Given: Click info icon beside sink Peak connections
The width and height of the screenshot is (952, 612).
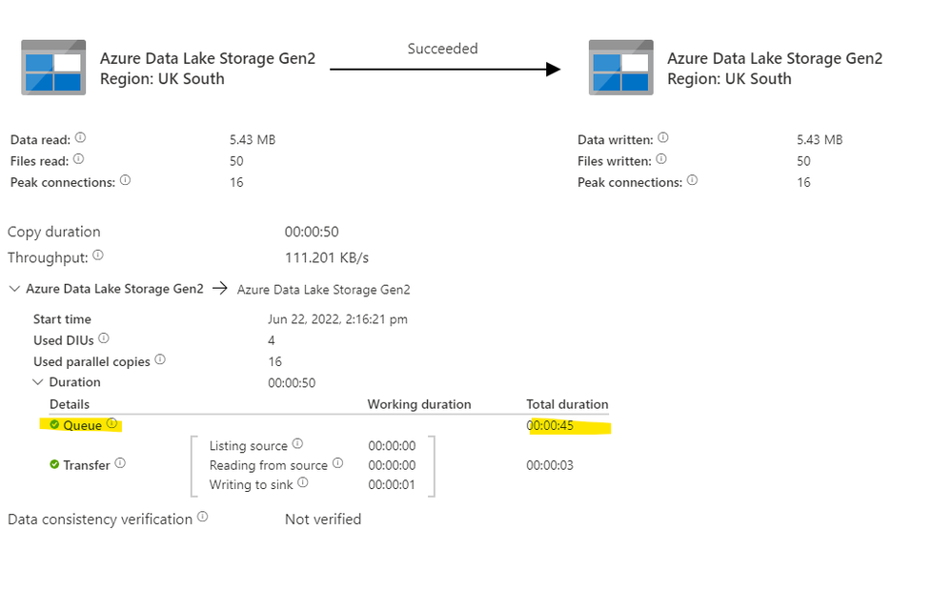Looking at the screenshot, I should pyautogui.click(x=692, y=180).
